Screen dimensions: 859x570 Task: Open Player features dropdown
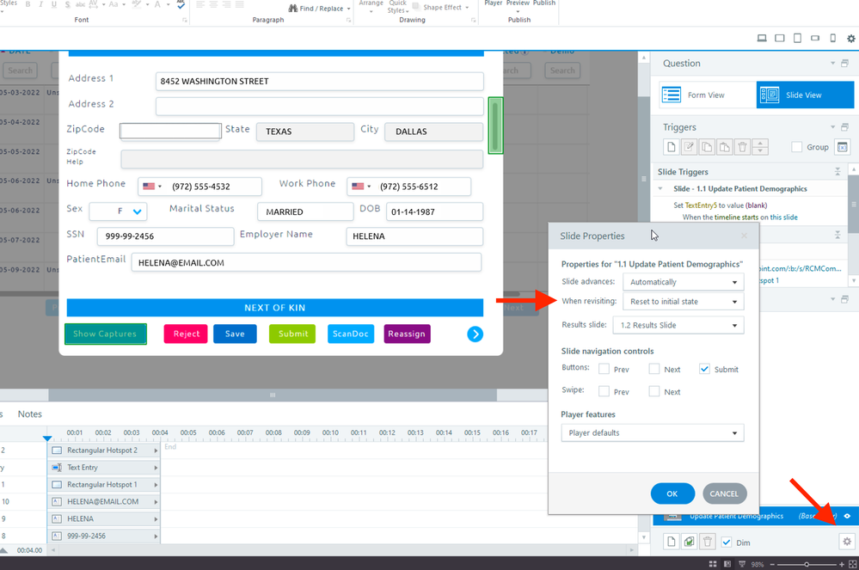point(653,433)
